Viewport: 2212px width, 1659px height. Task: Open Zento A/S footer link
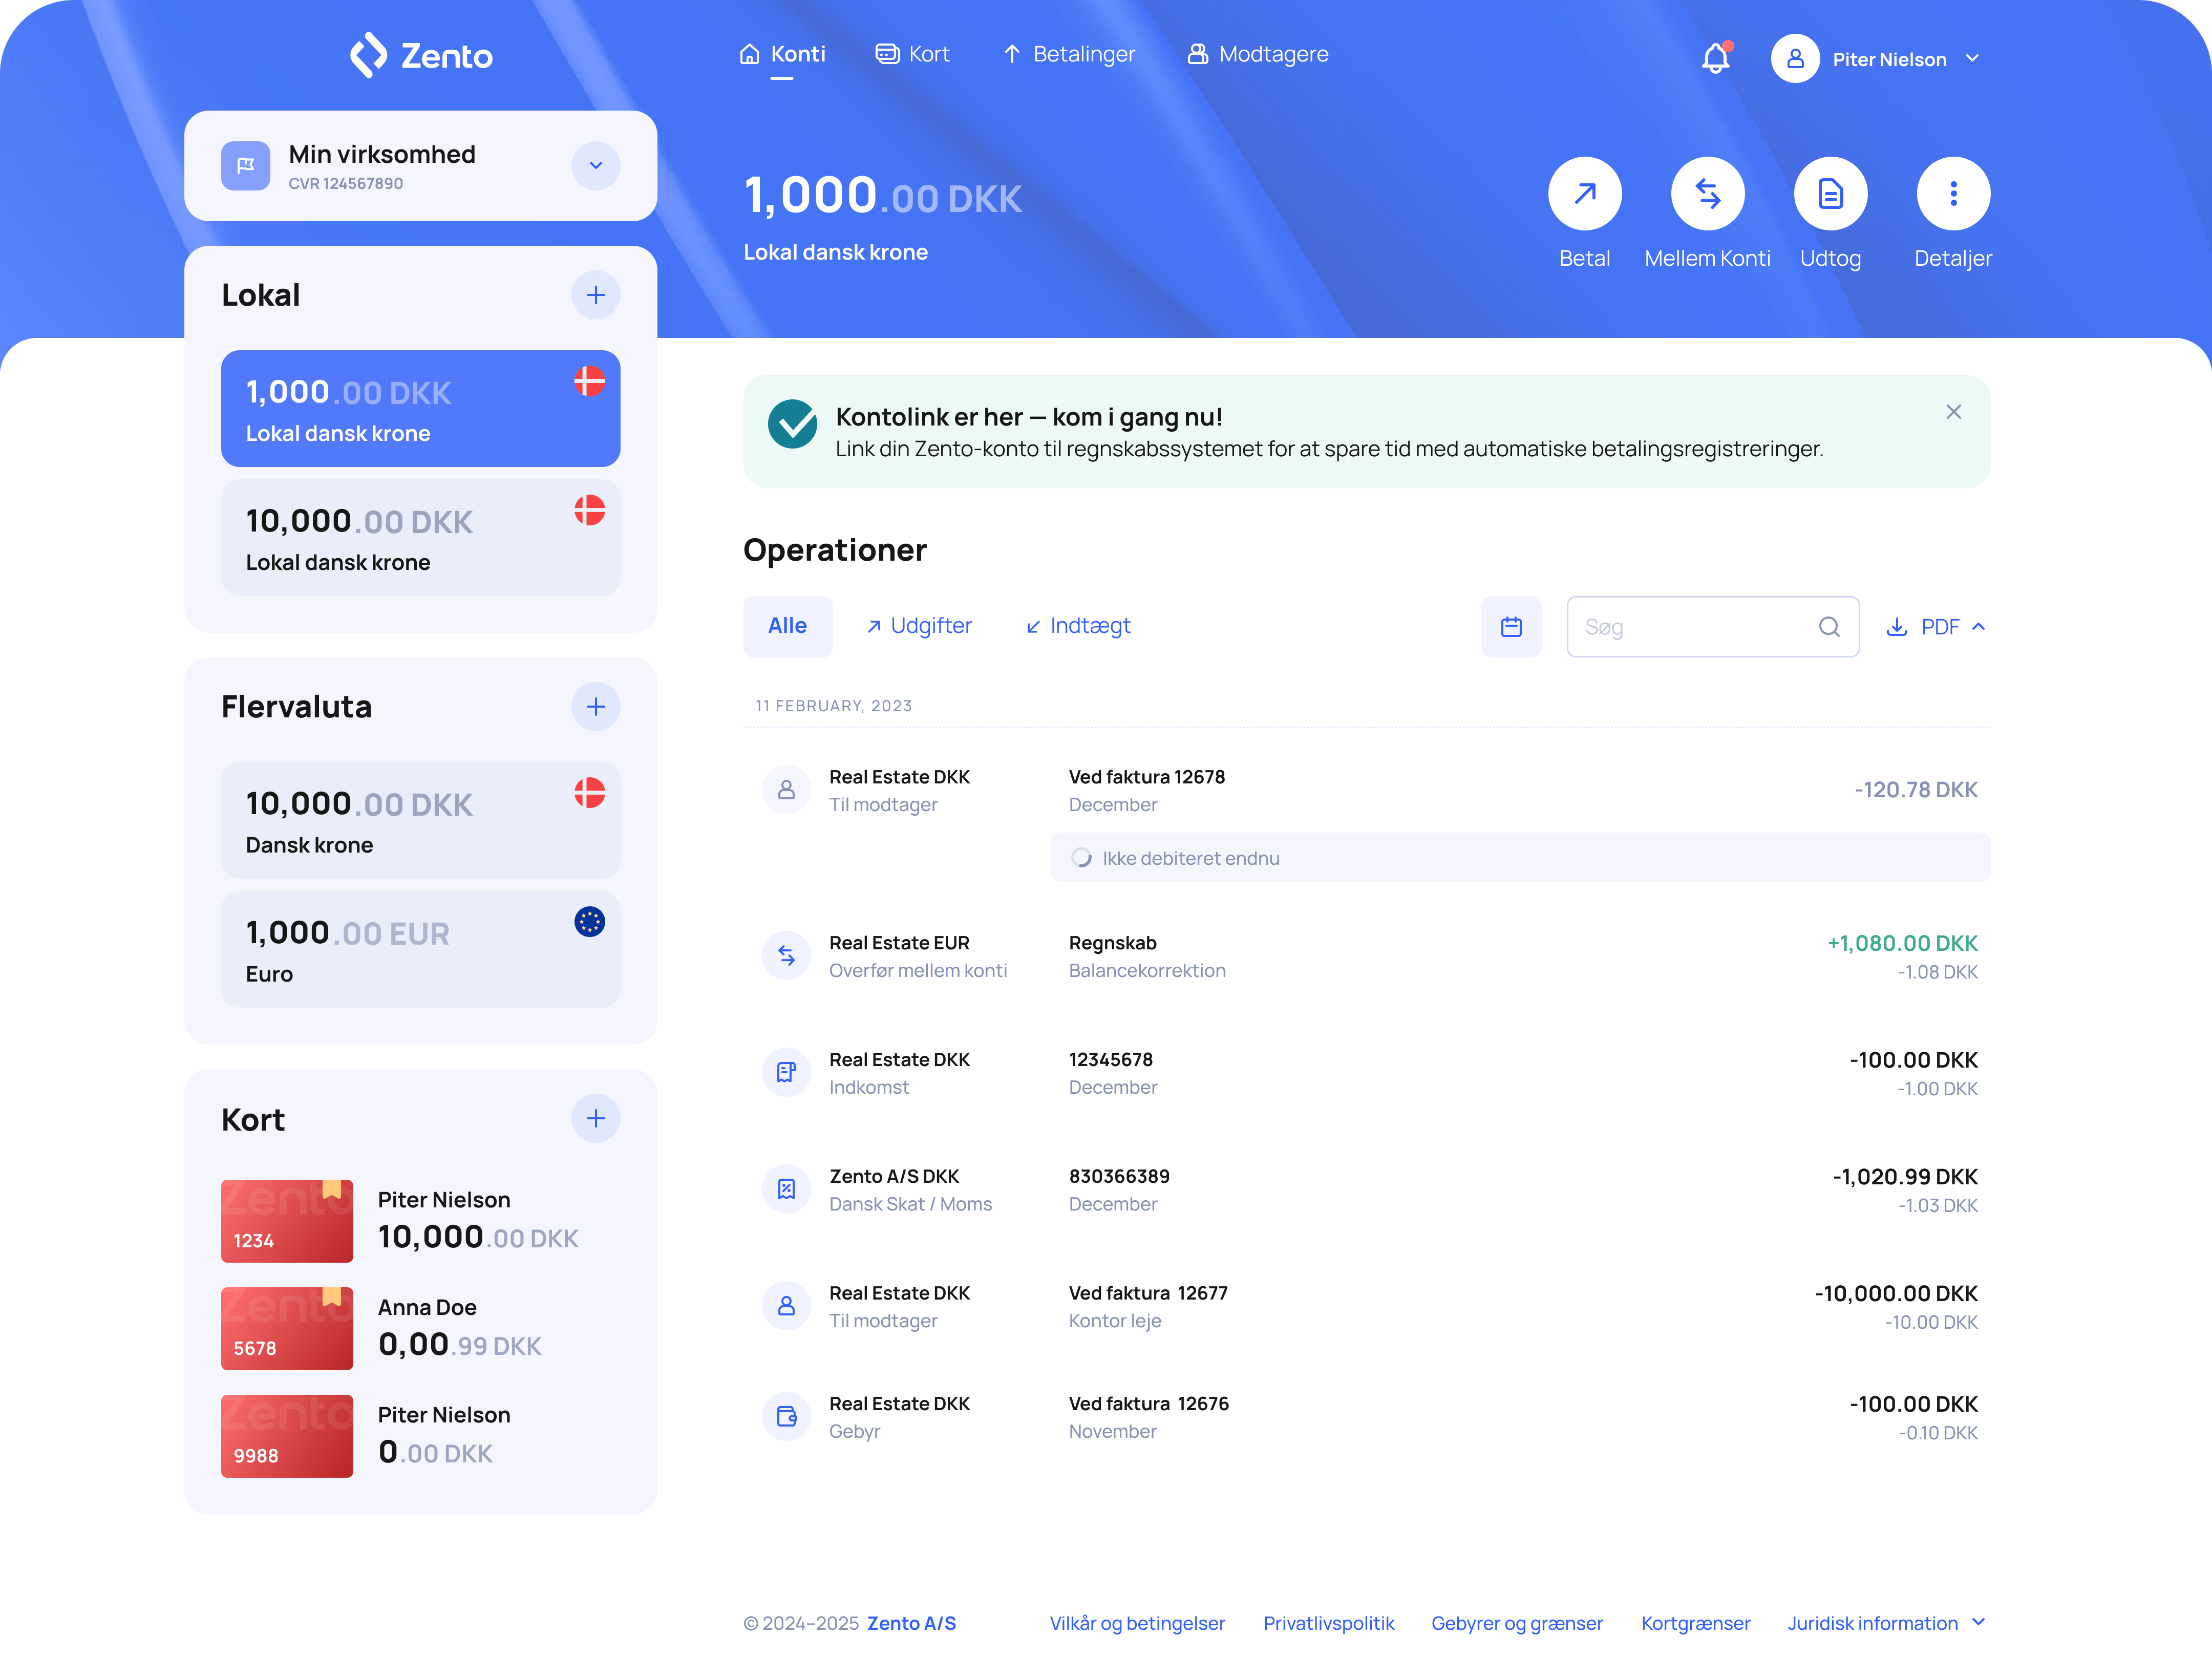911,1623
